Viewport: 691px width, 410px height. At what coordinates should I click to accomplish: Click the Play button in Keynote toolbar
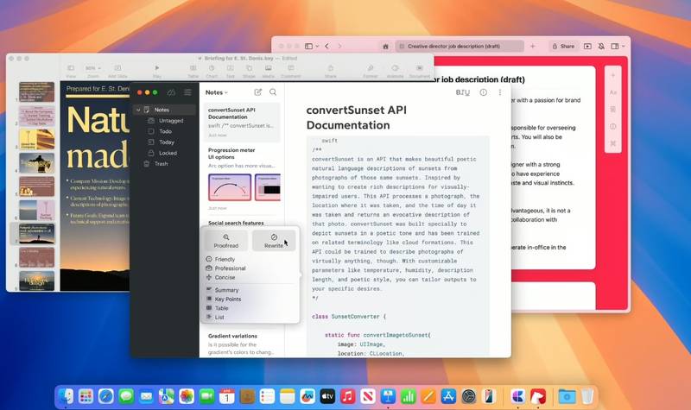coord(157,71)
